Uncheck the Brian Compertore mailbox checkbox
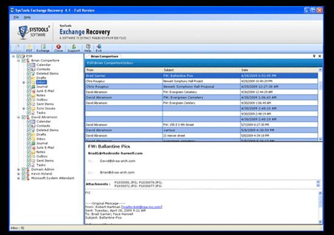 (x=24, y=60)
